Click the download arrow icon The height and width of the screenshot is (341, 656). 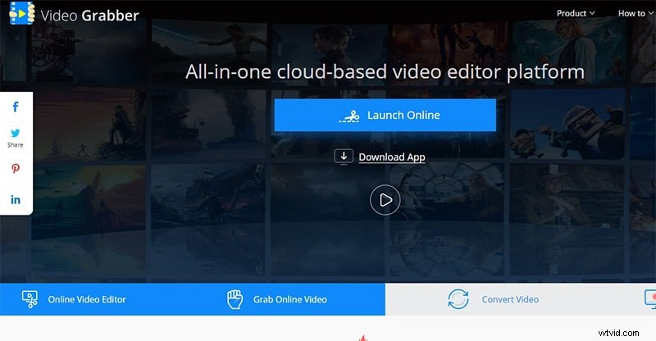coord(344,157)
